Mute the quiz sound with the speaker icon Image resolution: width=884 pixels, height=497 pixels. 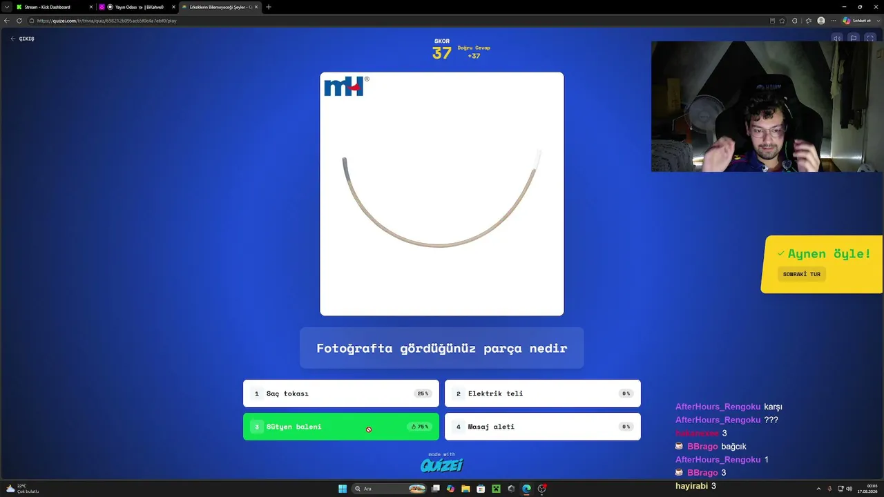tap(837, 39)
